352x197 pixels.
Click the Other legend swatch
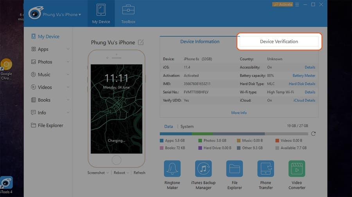[x=239, y=148]
